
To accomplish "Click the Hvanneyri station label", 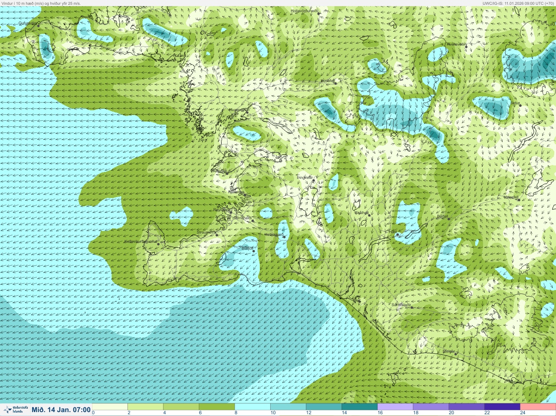I will pos(238,110).
